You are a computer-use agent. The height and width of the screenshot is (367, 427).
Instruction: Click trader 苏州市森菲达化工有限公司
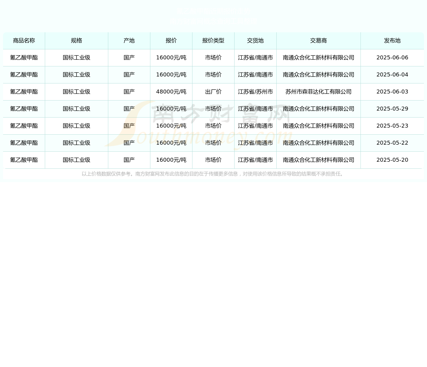tap(318, 92)
